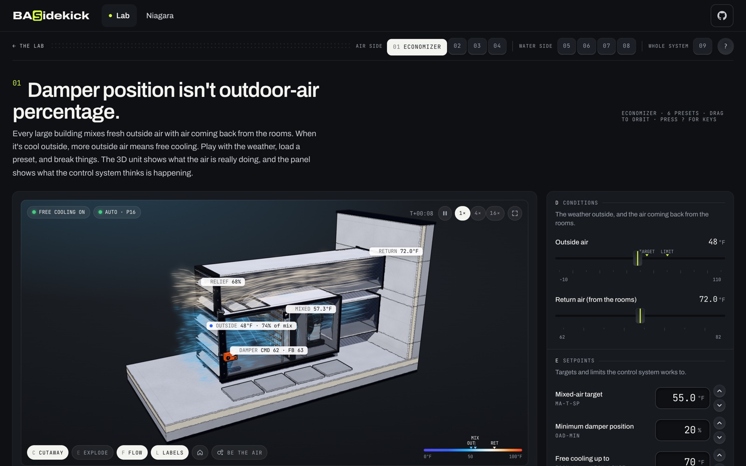
Task: Activate Be The Air mode
Action: tap(240, 452)
